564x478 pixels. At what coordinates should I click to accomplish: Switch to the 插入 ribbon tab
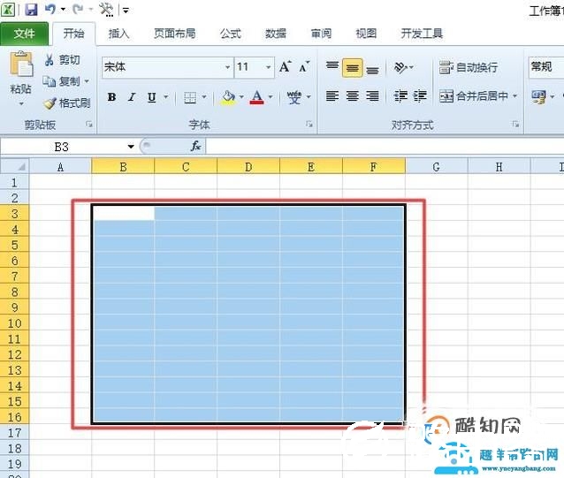tap(118, 34)
